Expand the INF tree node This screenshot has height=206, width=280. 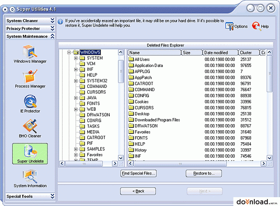(76, 69)
